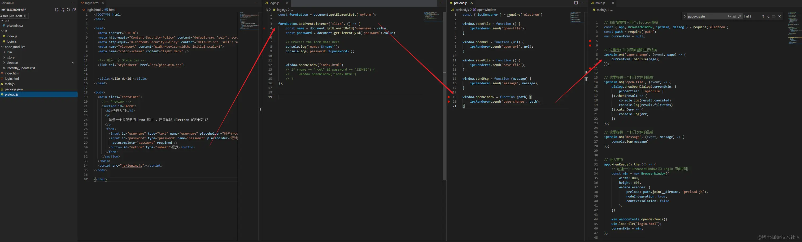802x242 pixels.
Task: Toggle Match Case in find widget
Action: pos(729,16)
